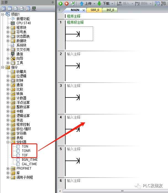Switch to the MAIN tab
The height and width of the screenshot is (193, 168).
tap(75, 10)
